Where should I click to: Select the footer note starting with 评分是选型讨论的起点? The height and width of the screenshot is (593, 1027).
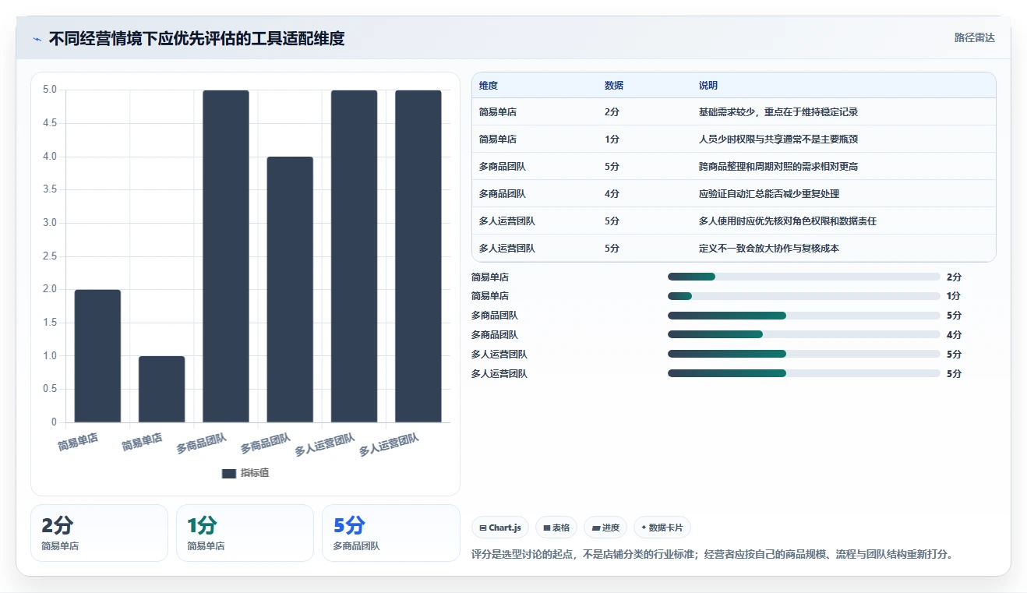(712, 555)
